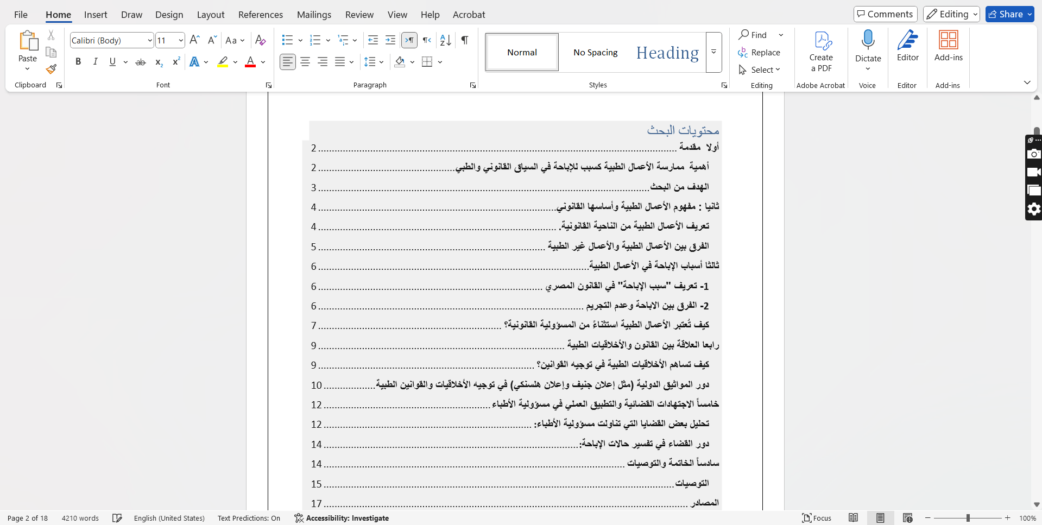Toggle bold formatting
Screen dimensions: 1042x525
pyautogui.click(x=78, y=62)
